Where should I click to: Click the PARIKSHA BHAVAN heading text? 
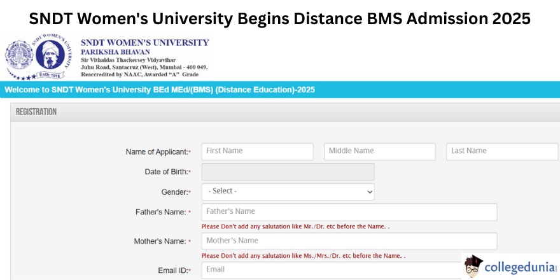115,52
